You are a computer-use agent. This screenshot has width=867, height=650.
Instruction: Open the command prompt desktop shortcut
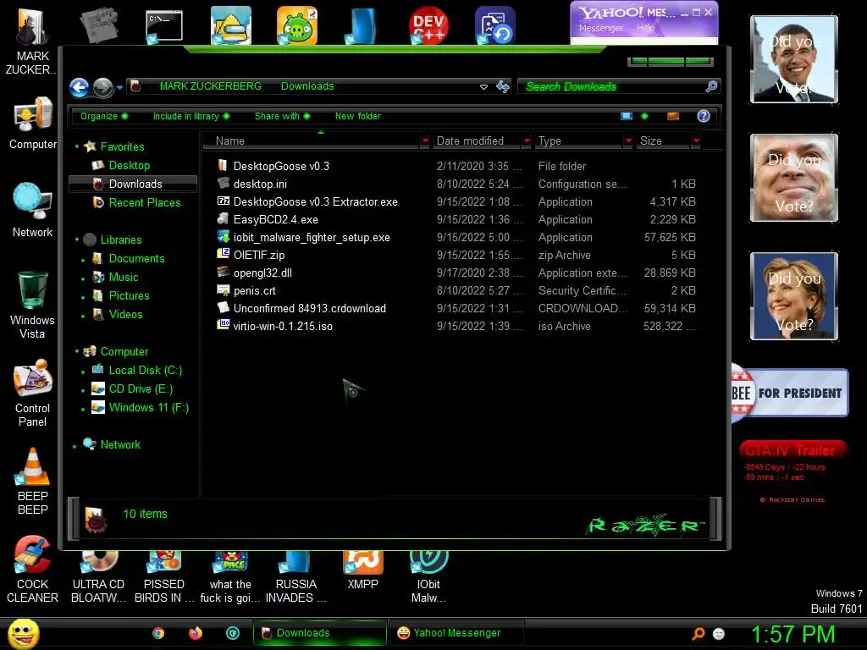tap(164, 25)
